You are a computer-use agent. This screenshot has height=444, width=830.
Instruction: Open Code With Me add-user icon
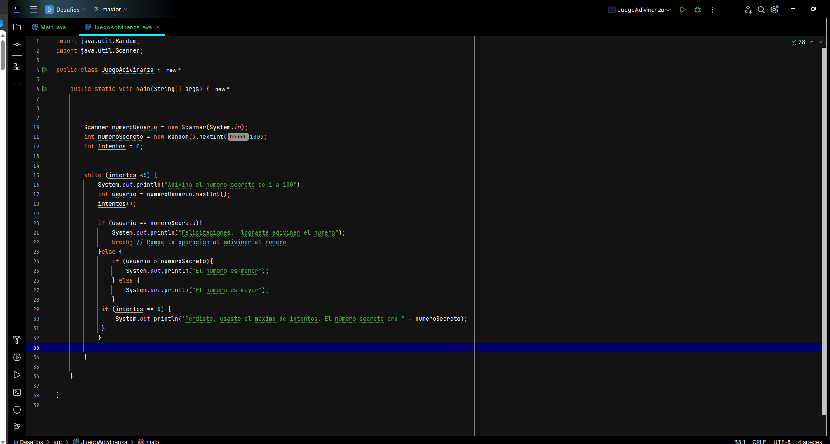tap(748, 10)
